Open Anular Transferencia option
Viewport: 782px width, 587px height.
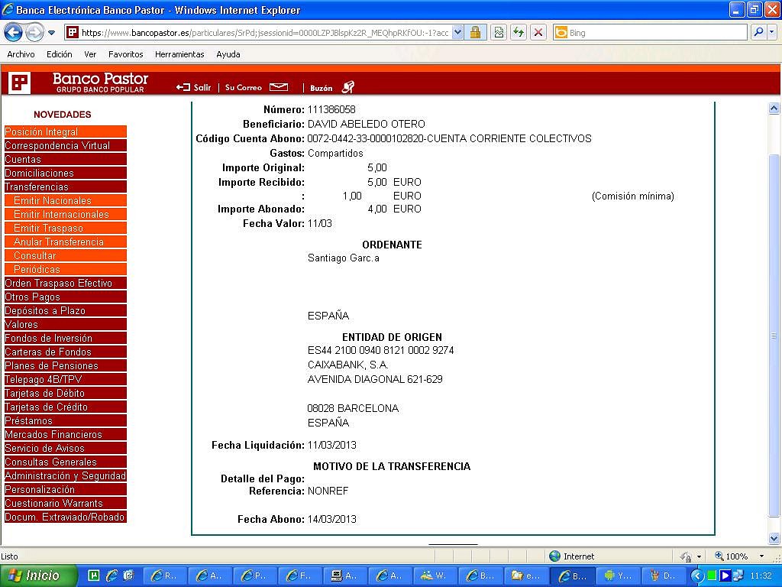click(66, 242)
